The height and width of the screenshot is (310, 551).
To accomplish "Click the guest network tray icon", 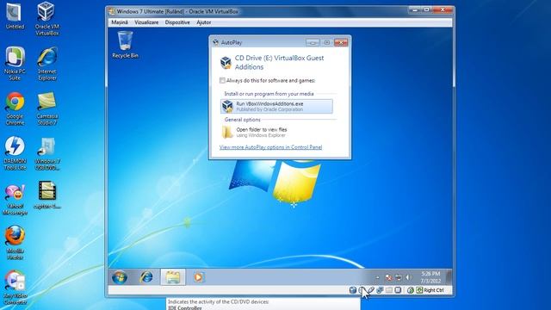I will 398,277.
